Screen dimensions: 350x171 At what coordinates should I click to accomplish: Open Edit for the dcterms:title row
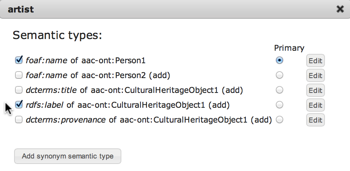315,91
